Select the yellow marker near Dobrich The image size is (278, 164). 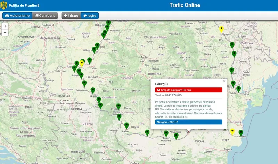(232, 131)
